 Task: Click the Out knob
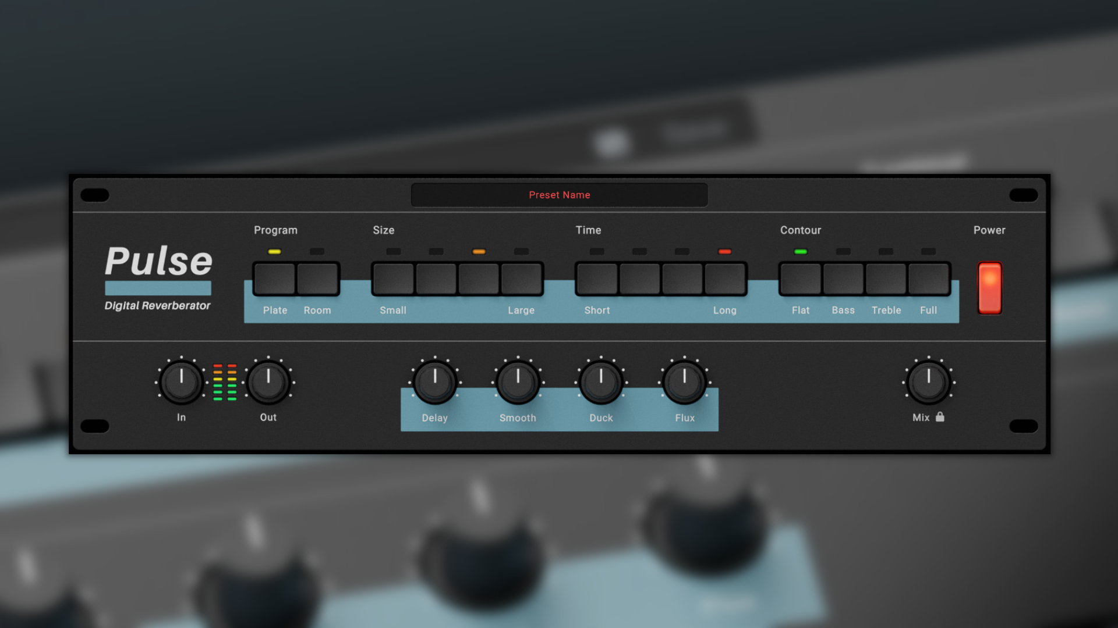pyautogui.click(x=268, y=381)
